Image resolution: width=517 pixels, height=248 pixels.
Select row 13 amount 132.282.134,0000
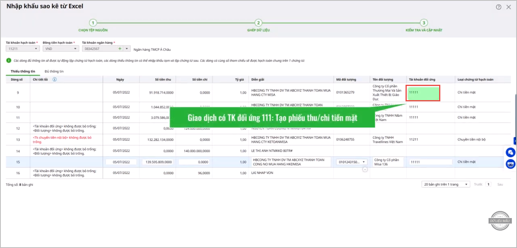tap(160, 139)
